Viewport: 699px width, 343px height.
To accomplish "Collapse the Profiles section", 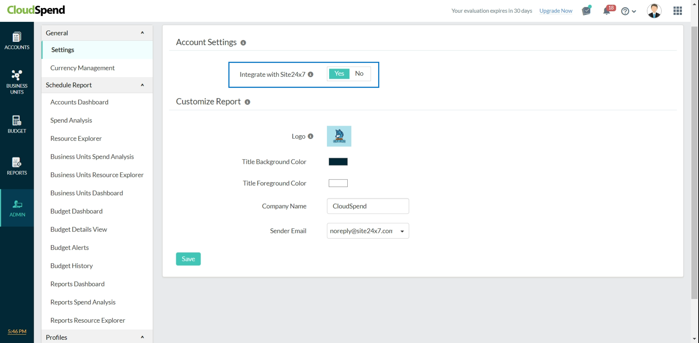I will [x=142, y=337].
